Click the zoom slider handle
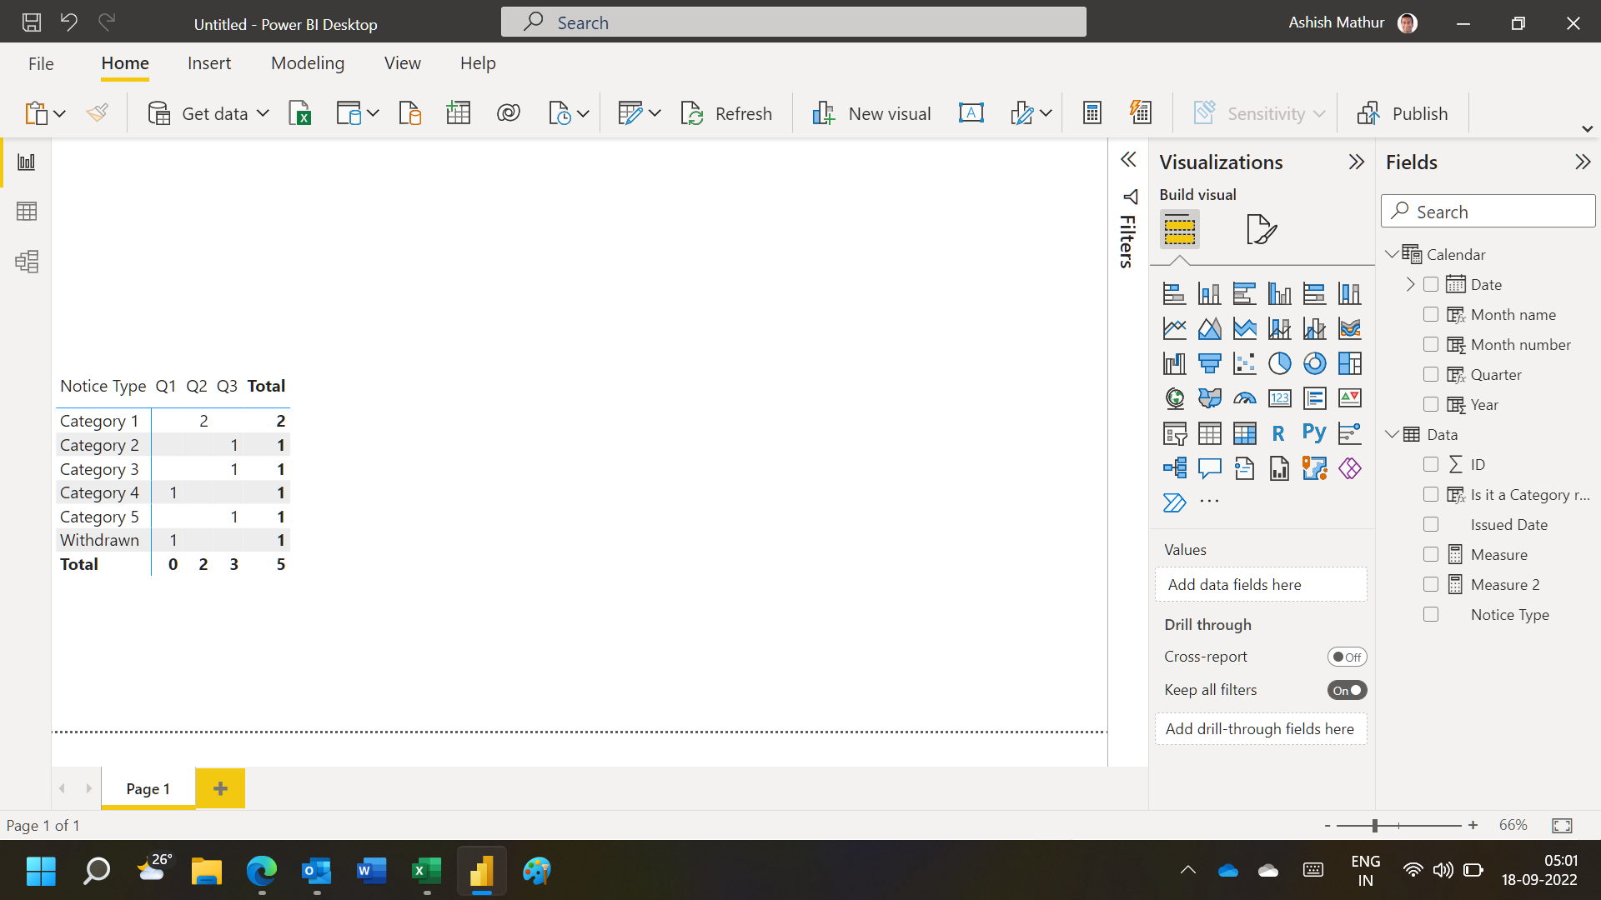 click(x=1374, y=825)
